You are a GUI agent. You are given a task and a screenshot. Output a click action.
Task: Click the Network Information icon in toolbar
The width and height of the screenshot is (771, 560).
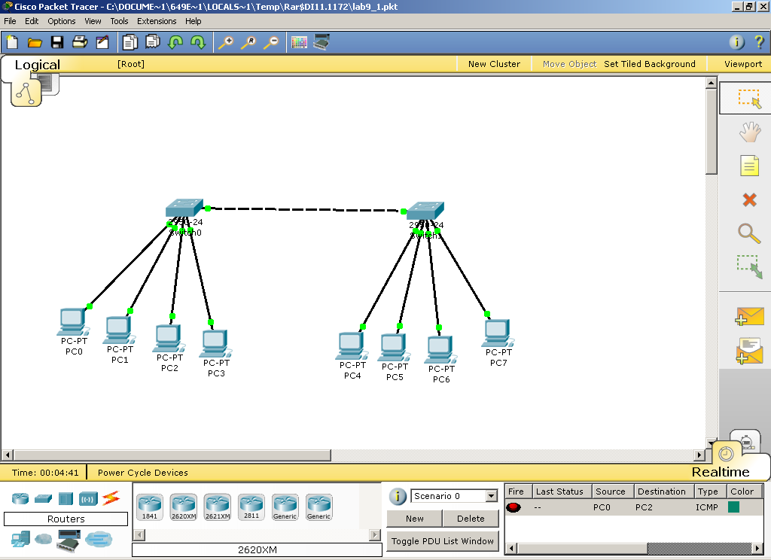(736, 42)
